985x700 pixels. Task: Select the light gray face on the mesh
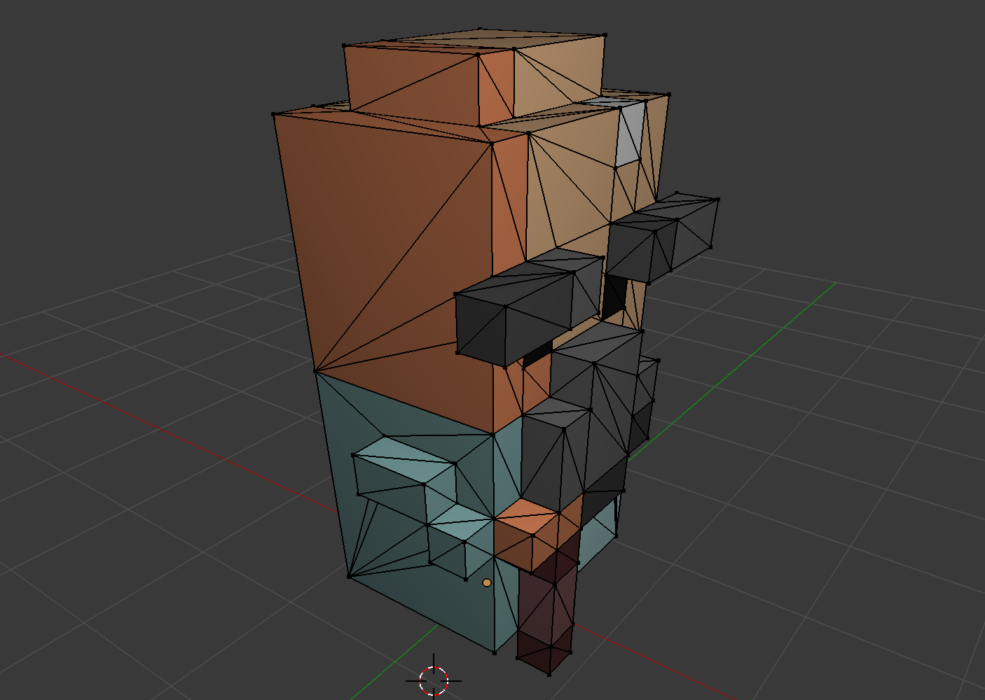coord(629,134)
